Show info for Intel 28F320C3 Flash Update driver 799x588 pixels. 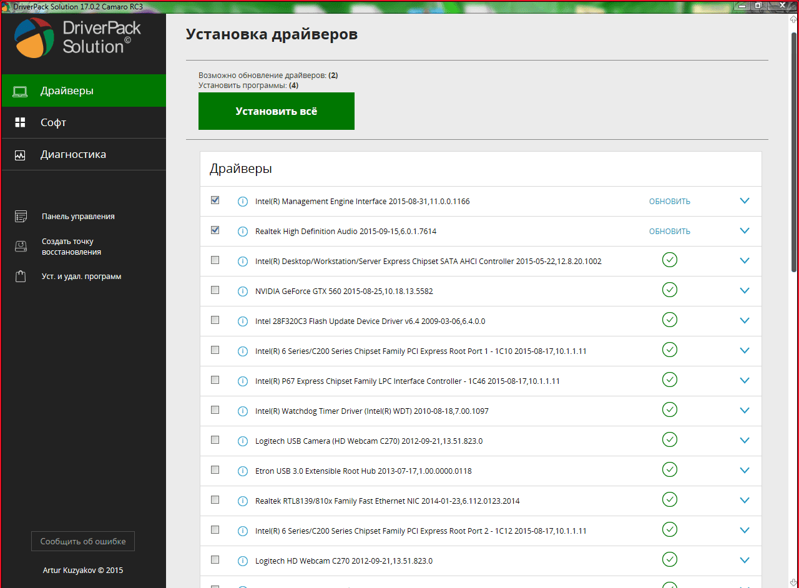coord(243,321)
